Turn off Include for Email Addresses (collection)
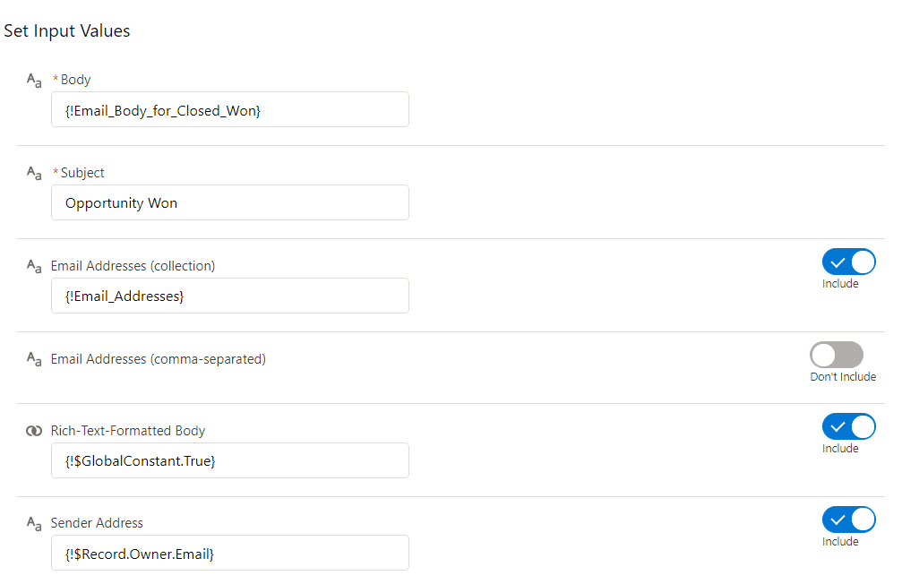The height and width of the screenshot is (584, 902). coord(848,262)
